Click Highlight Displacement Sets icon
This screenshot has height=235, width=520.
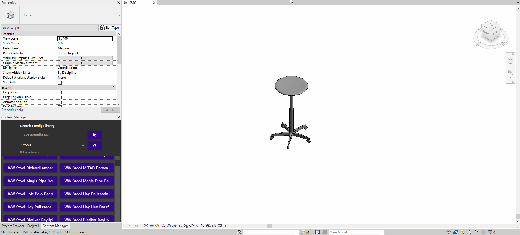[214, 226]
